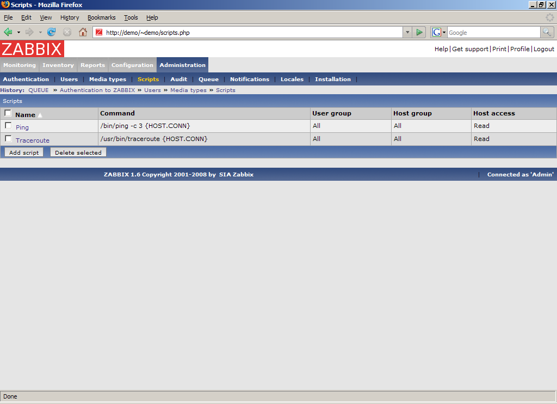Open the Forward button history dropdown arrow

40,32
